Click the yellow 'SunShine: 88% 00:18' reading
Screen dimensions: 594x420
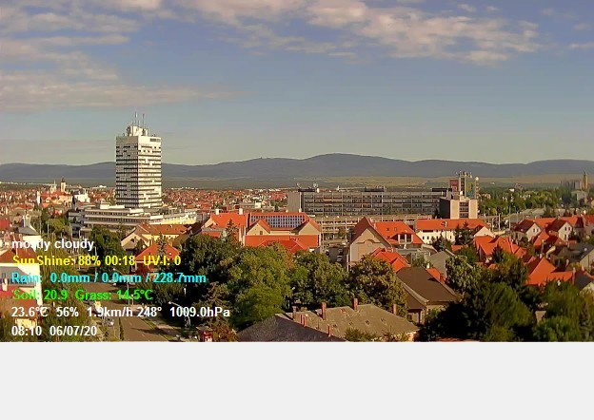click(x=74, y=261)
